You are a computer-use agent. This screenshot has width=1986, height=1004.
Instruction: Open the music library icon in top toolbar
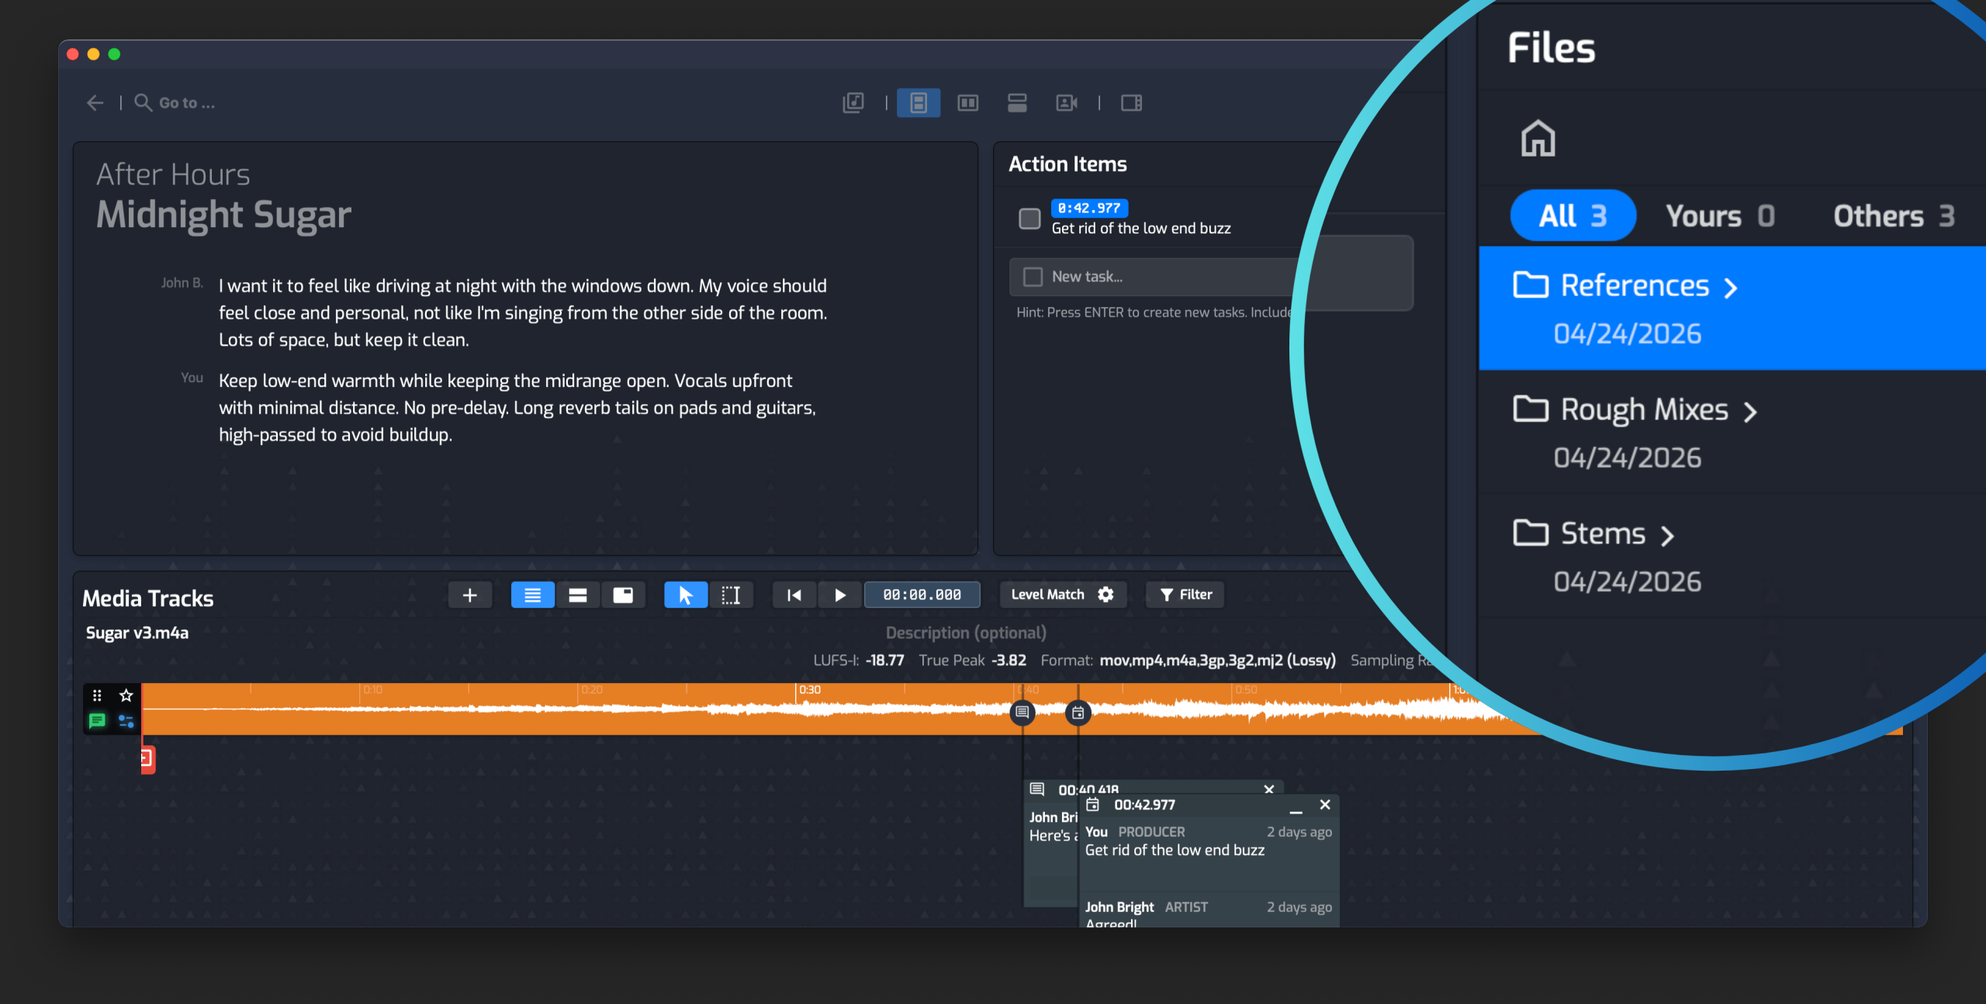[853, 103]
